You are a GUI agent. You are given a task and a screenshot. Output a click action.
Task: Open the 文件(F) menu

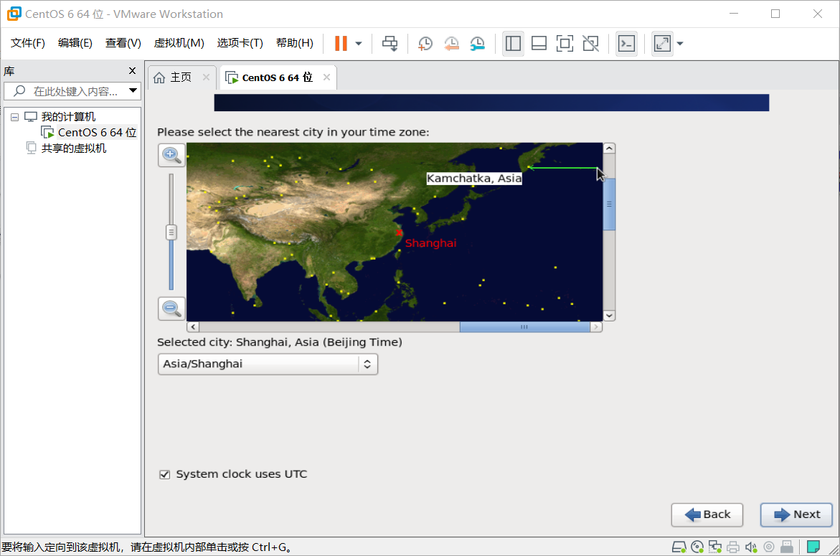coord(28,43)
